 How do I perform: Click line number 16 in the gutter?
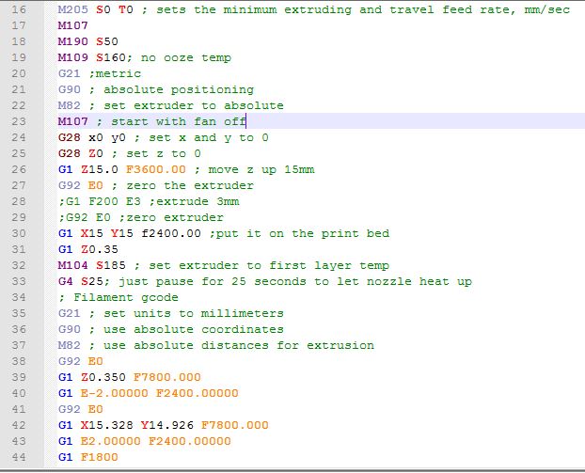[x=19, y=9]
